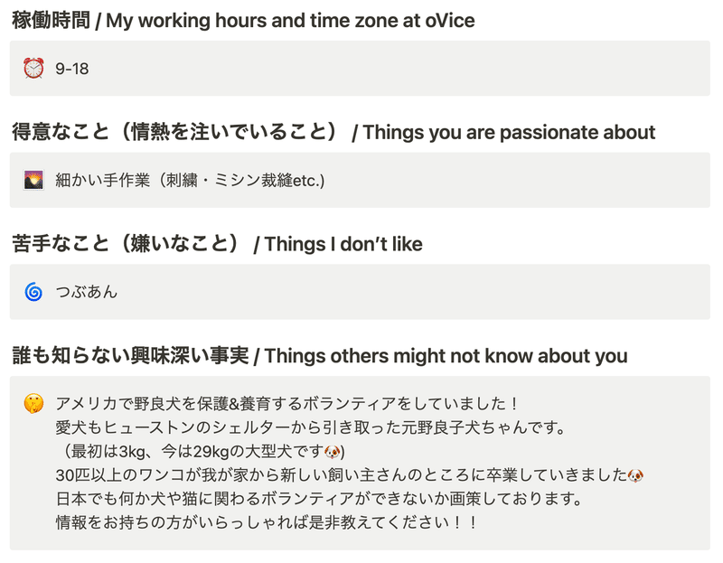The height and width of the screenshot is (563, 723).
Task: Click the sunrise picture emoji icon
Action: tap(33, 181)
